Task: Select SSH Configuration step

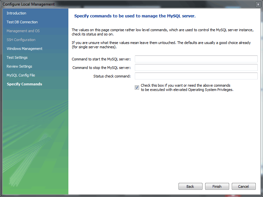Action: 21,40
